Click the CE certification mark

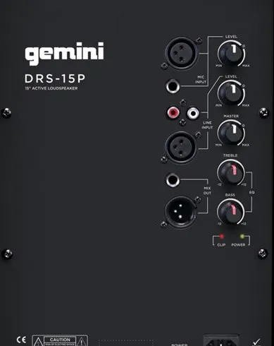click(21, 340)
